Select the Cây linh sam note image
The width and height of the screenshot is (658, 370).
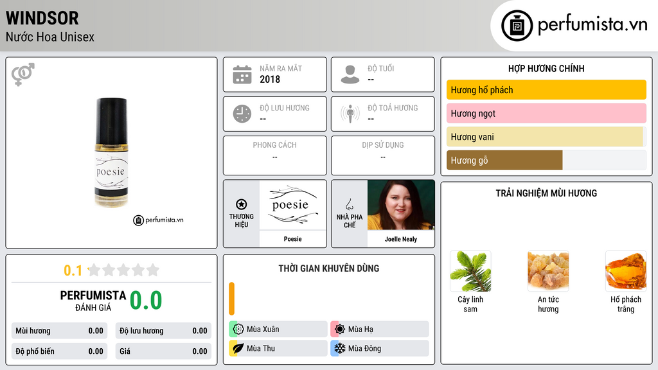[x=470, y=271]
